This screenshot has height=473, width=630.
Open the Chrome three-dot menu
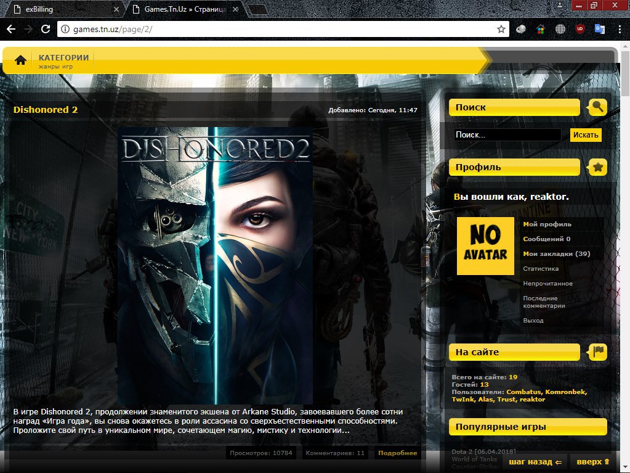pos(620,29)
